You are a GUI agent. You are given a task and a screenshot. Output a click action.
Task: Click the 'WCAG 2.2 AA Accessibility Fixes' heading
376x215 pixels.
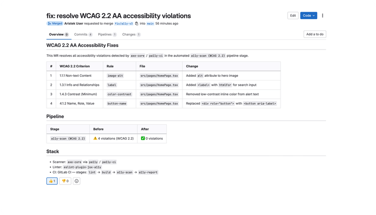pyautogui.click(x=82, y=45)
